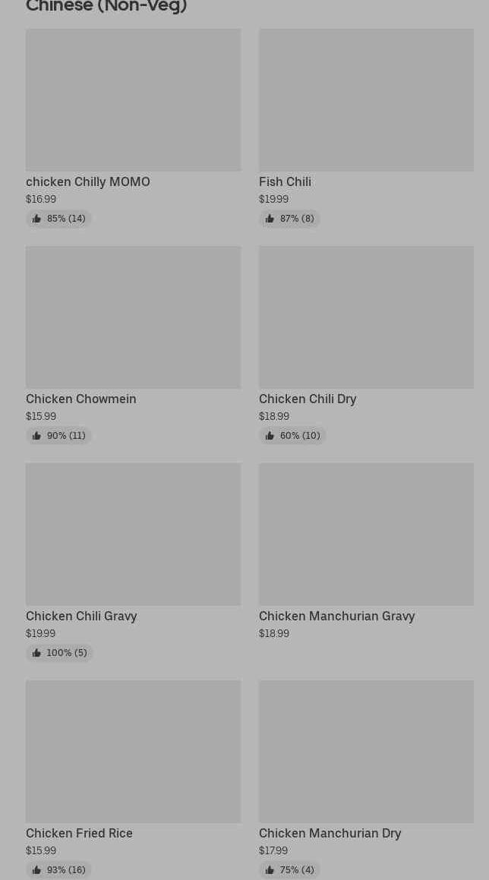489x880 pixels.
Task: Open the Fish Chili item photo
Action: point(366,99)
